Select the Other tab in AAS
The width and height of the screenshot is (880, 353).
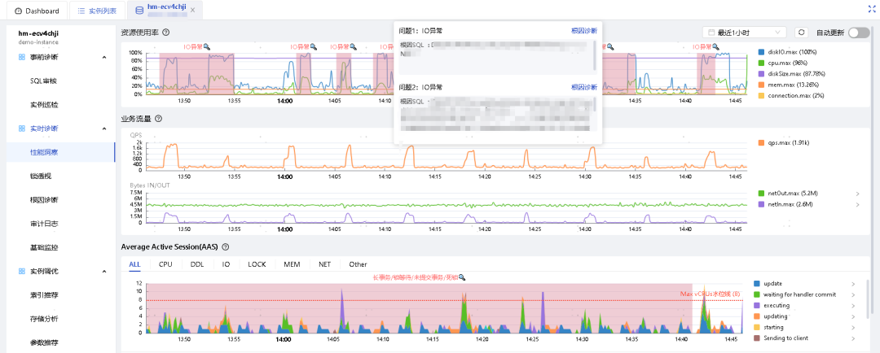tap(358, 264)
